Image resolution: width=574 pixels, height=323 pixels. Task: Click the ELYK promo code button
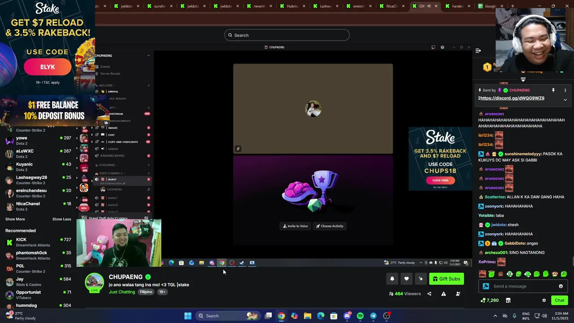point(48,67)
